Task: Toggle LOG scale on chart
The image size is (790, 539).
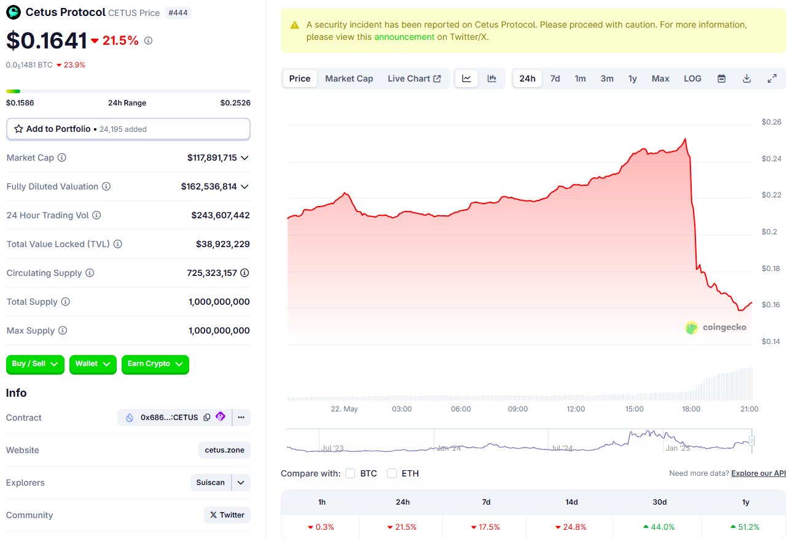Action: coord(692,78)
